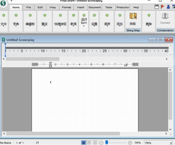Click the story map horizontal scrollbar thumb

(33, 59)
